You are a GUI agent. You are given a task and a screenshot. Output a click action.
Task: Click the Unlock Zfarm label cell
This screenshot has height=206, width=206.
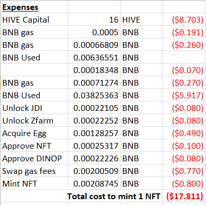click(34, 120)
